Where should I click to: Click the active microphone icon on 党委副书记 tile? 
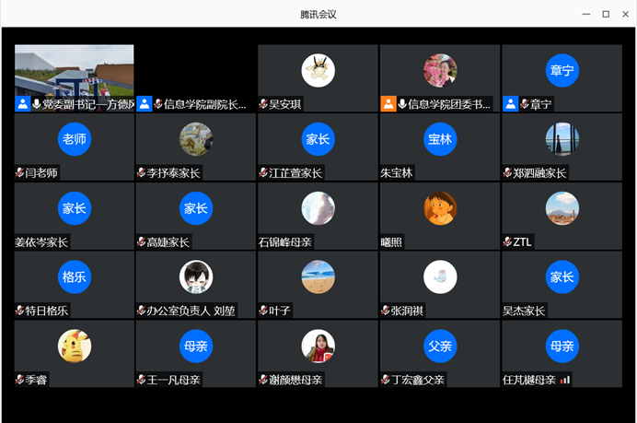click(36, 104)
